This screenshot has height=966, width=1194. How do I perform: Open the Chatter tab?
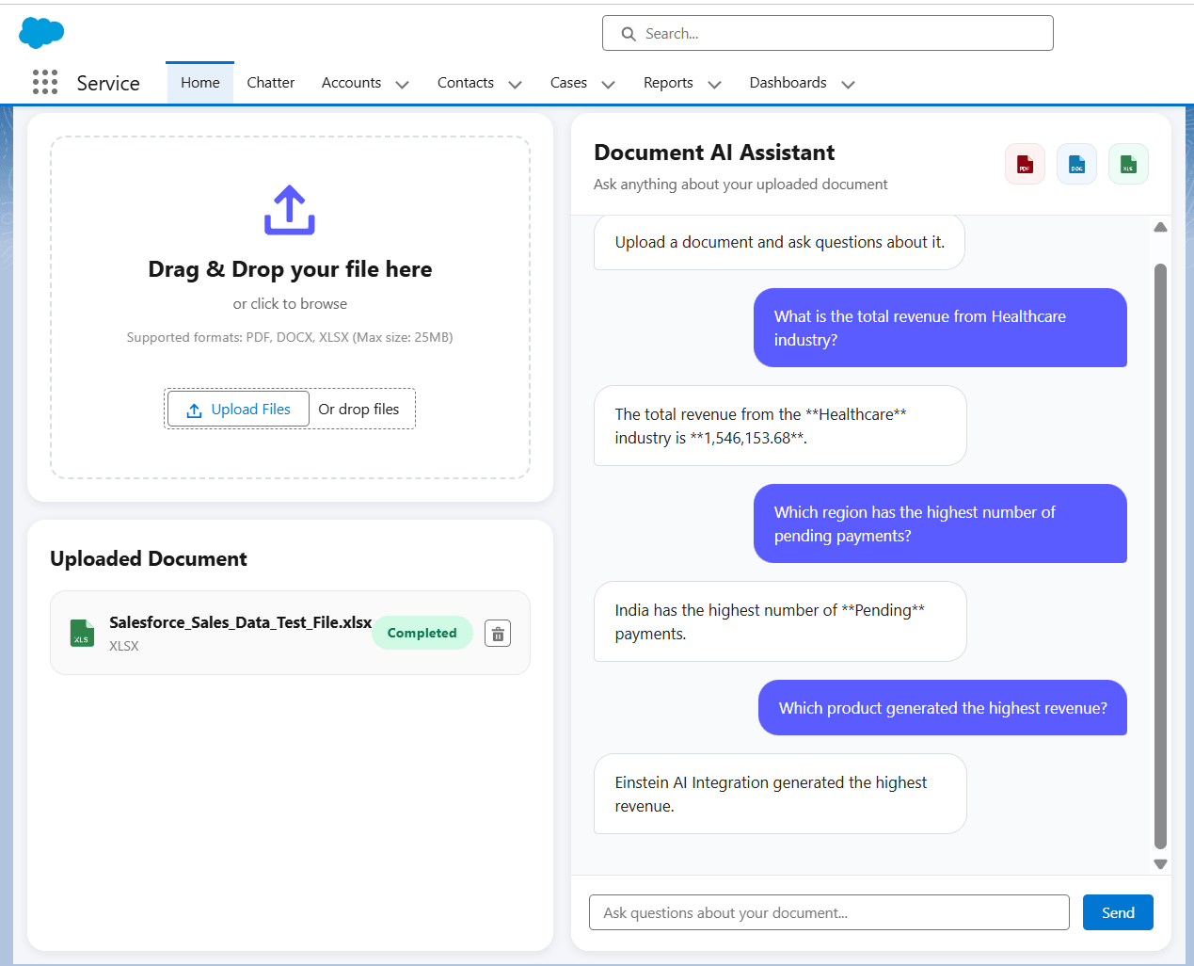(x=271, y=83)
